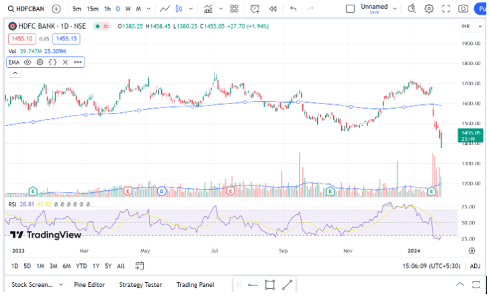The image size is (489, 303).
Task: Undo the last action
Action: tap(293, 9)
